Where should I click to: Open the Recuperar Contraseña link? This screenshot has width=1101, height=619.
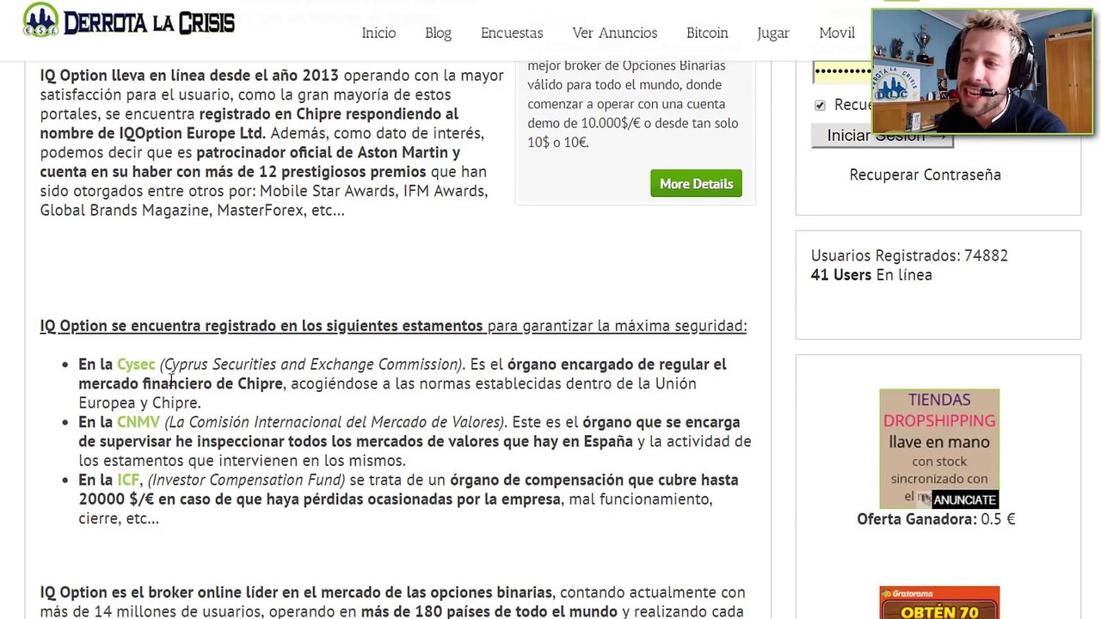925,175
